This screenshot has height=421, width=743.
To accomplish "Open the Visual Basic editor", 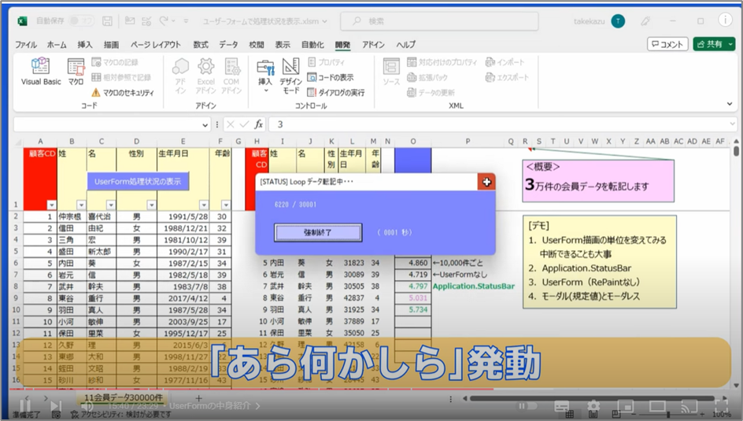I will (40, 72).
